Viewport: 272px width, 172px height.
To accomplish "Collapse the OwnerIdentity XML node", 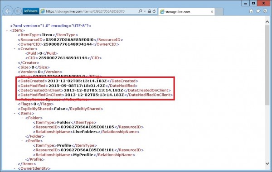I will click(15, 168).
